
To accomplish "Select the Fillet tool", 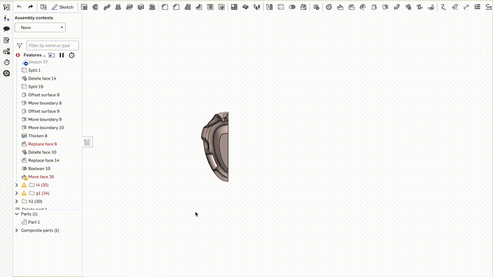I will [x=165, y=7].
